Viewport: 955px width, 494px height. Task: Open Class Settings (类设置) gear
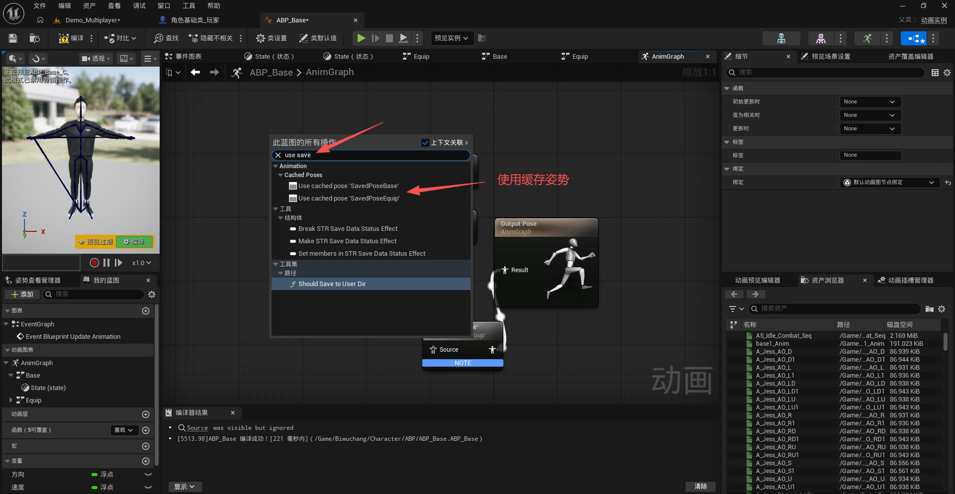pyautogui.click(x=271, y=38)
